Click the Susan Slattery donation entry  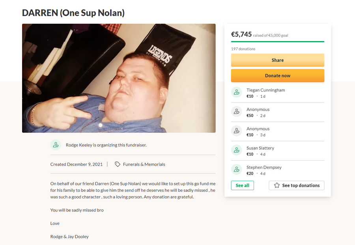coord(260,150)
